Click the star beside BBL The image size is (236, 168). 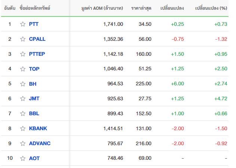coord(23,113)
